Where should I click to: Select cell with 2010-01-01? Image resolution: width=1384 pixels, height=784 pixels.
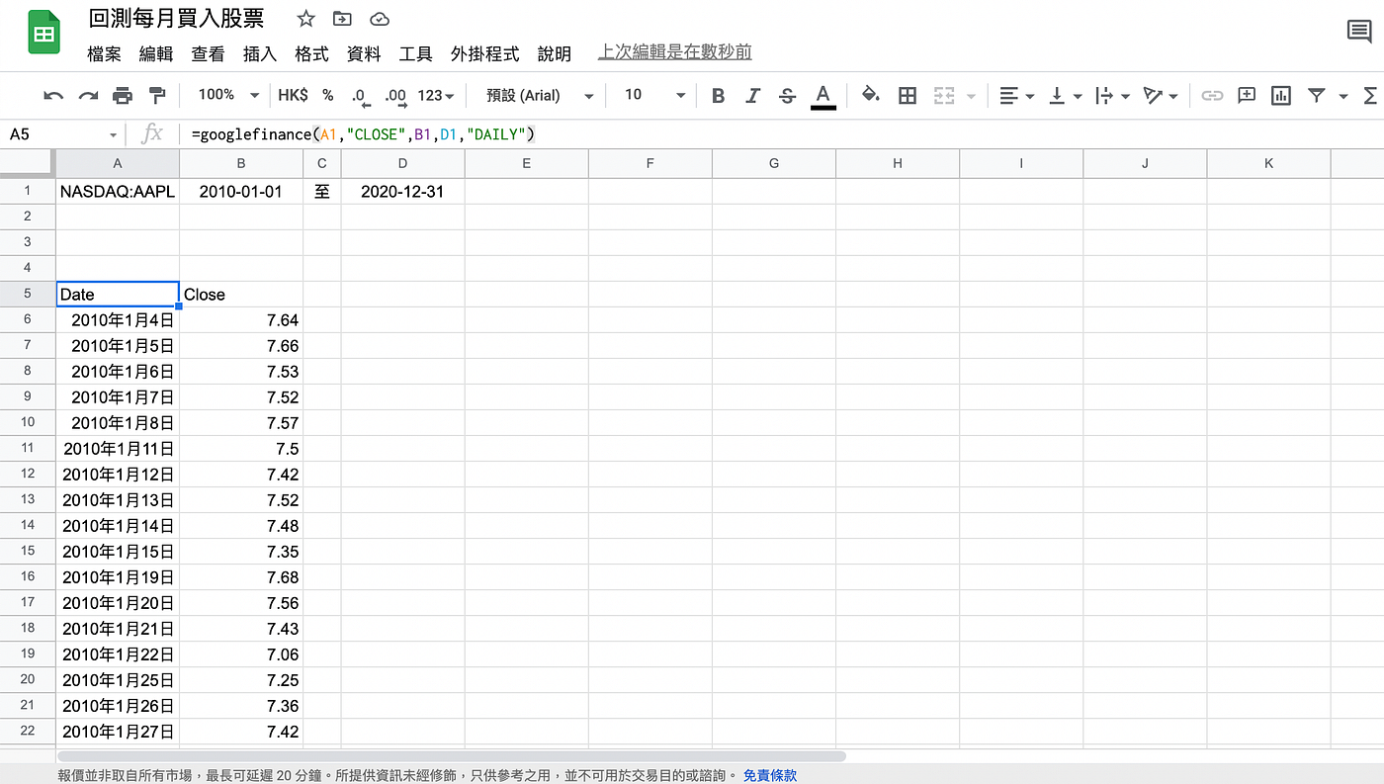click(241, 192)
